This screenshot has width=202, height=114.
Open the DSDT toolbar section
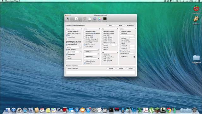(x=90, y=19)
